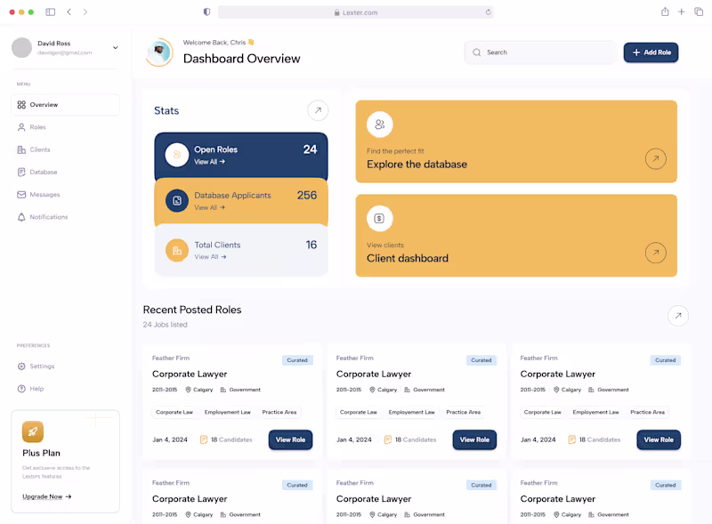This screenshot has width=712, height=524.
Task: Click the Open Roles people icon
Action: click(177, 155)
